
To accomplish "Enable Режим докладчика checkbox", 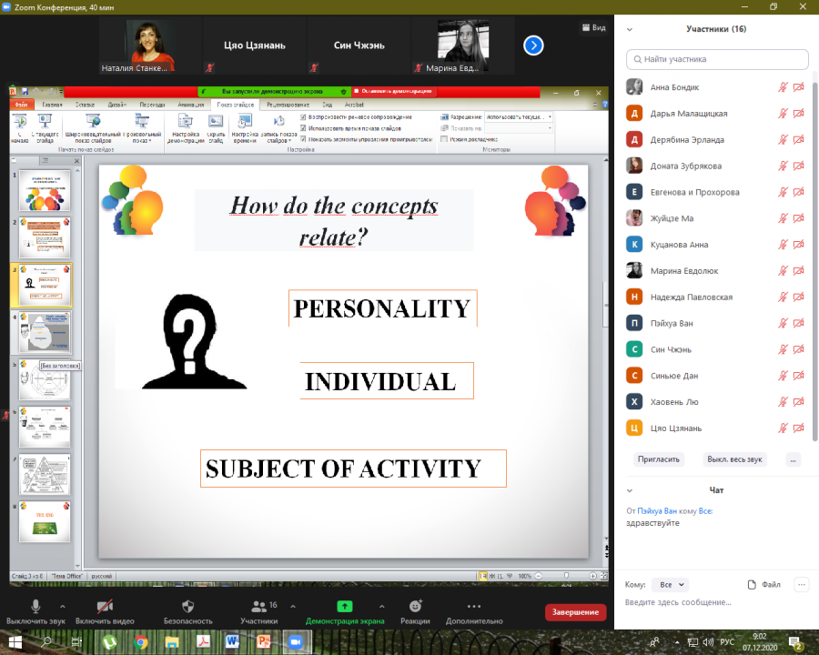I will [444, 139].
